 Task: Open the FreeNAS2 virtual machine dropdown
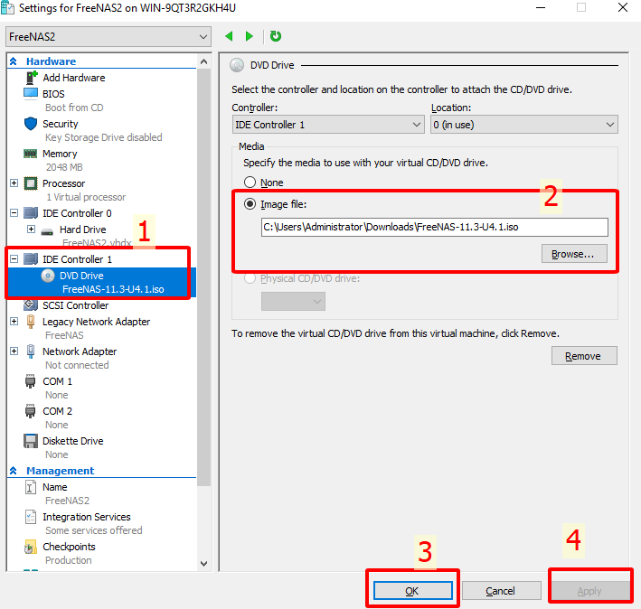pyautogui.click(x=108, y=36)
